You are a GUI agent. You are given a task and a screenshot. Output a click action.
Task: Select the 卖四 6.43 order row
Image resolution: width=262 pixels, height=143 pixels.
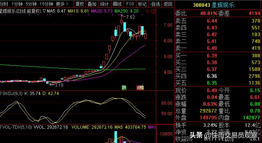(218, 28)
